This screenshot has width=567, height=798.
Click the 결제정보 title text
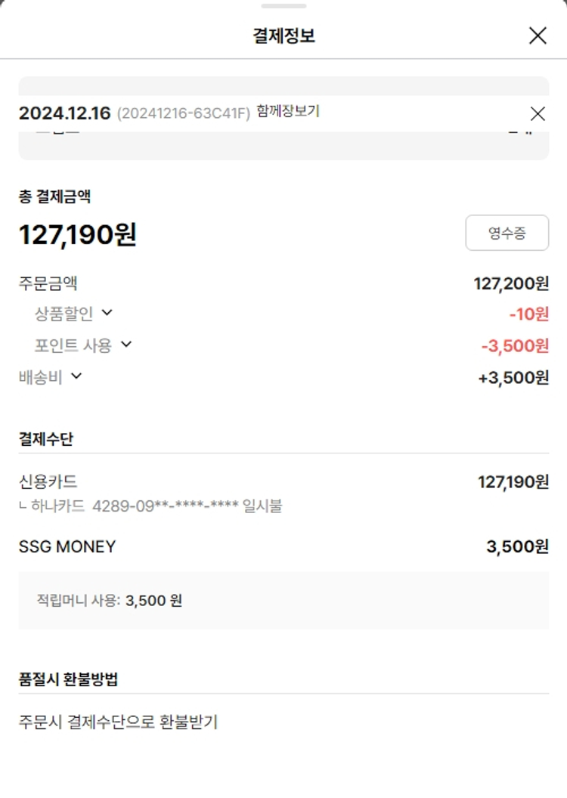(283, 36)
